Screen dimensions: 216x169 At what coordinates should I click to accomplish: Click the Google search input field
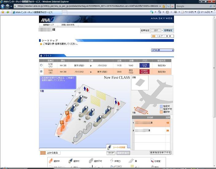[193, 6]
